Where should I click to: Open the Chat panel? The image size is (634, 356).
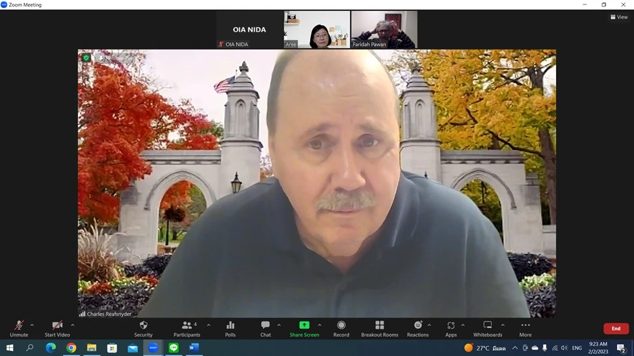(265, 328)
